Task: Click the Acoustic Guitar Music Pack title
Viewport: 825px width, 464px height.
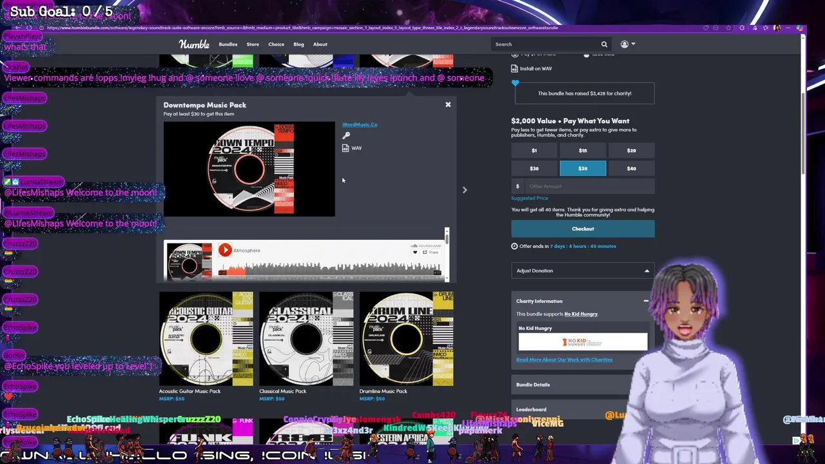Action: [x=189, y=391]
